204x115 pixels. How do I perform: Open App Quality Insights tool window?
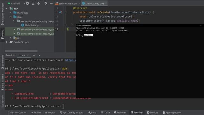coord(72,112)
